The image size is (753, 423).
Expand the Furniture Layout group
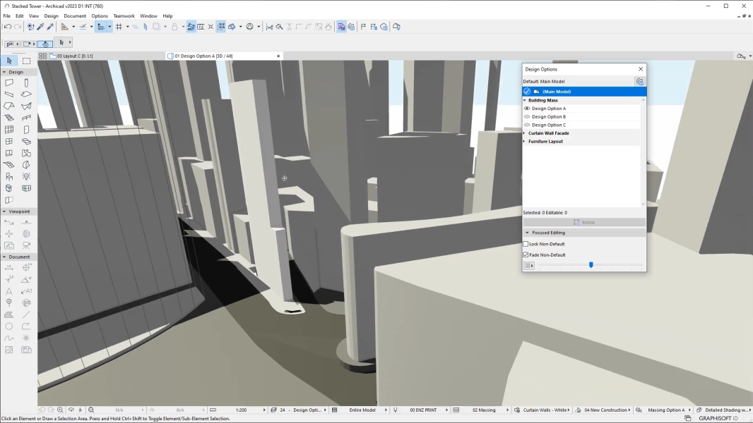point(524,141)
